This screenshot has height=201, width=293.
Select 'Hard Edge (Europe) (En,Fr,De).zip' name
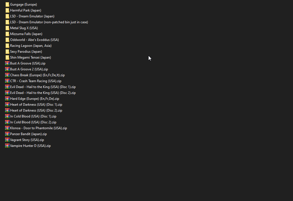click(x=34, y=99)
